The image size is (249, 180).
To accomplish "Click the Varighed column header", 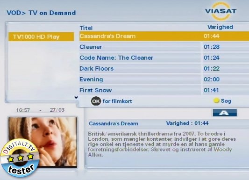I will (220, 27).
